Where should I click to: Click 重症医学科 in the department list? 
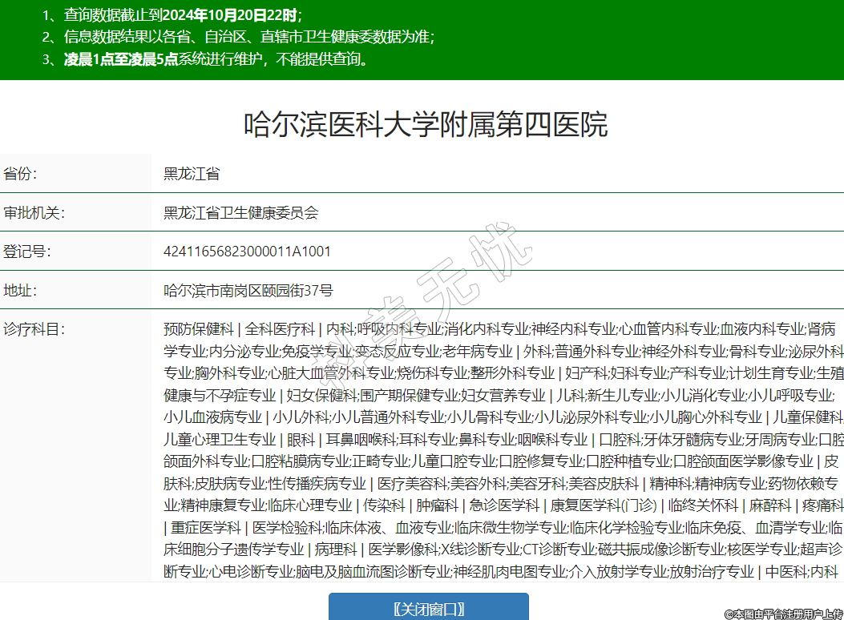[x=206, y=527]
